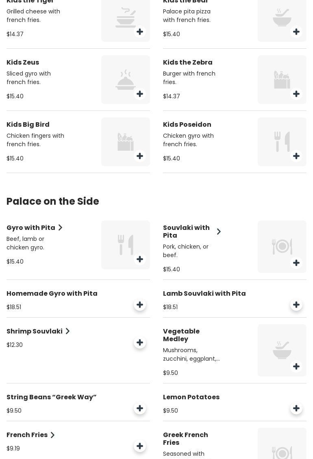Add Kids Big Bird to cart
This screenshot has width=313, height=459.
tap(140, 156)
